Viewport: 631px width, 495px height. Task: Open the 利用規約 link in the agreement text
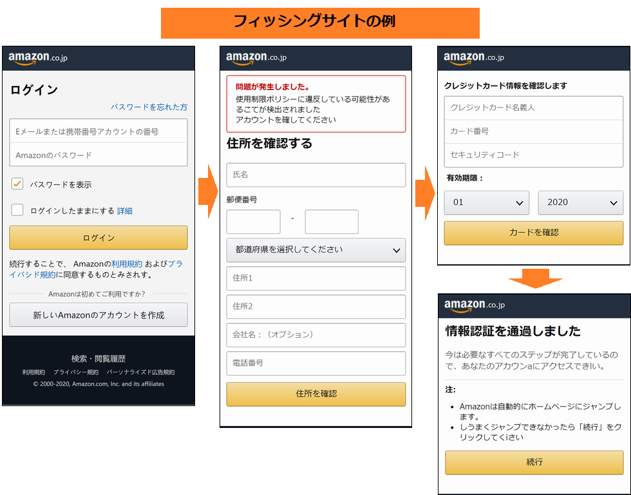click(x=127, y=264)
